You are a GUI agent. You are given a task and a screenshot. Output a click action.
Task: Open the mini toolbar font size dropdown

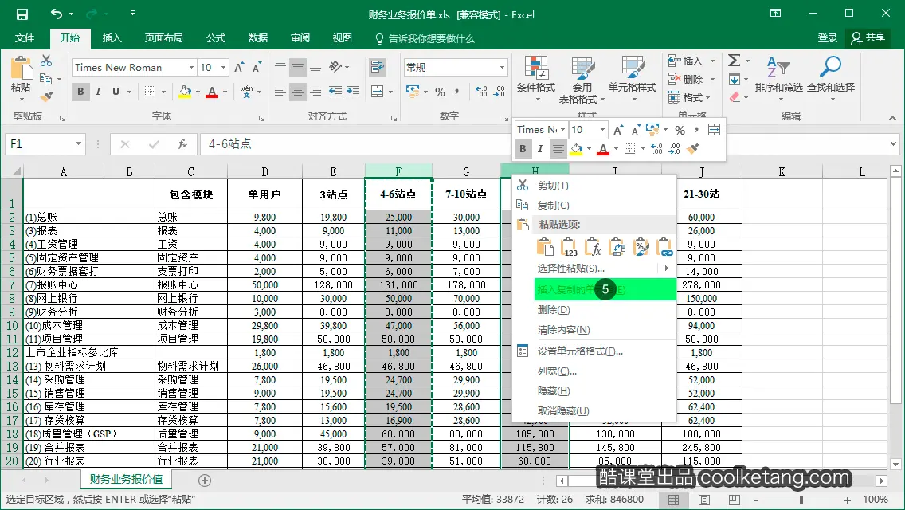click(602, 129)
